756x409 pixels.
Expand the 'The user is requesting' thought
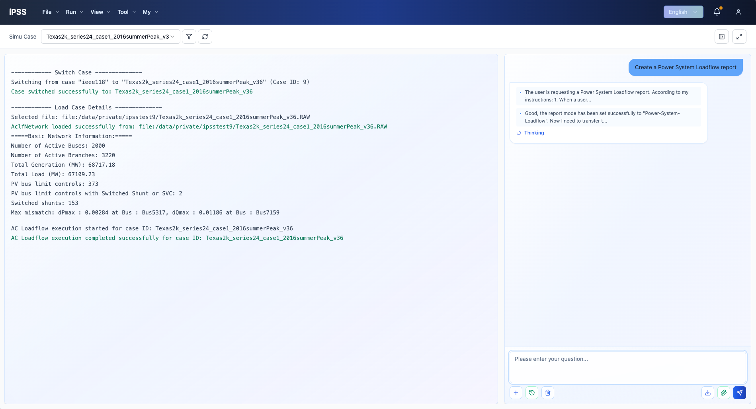coord(608,96)
